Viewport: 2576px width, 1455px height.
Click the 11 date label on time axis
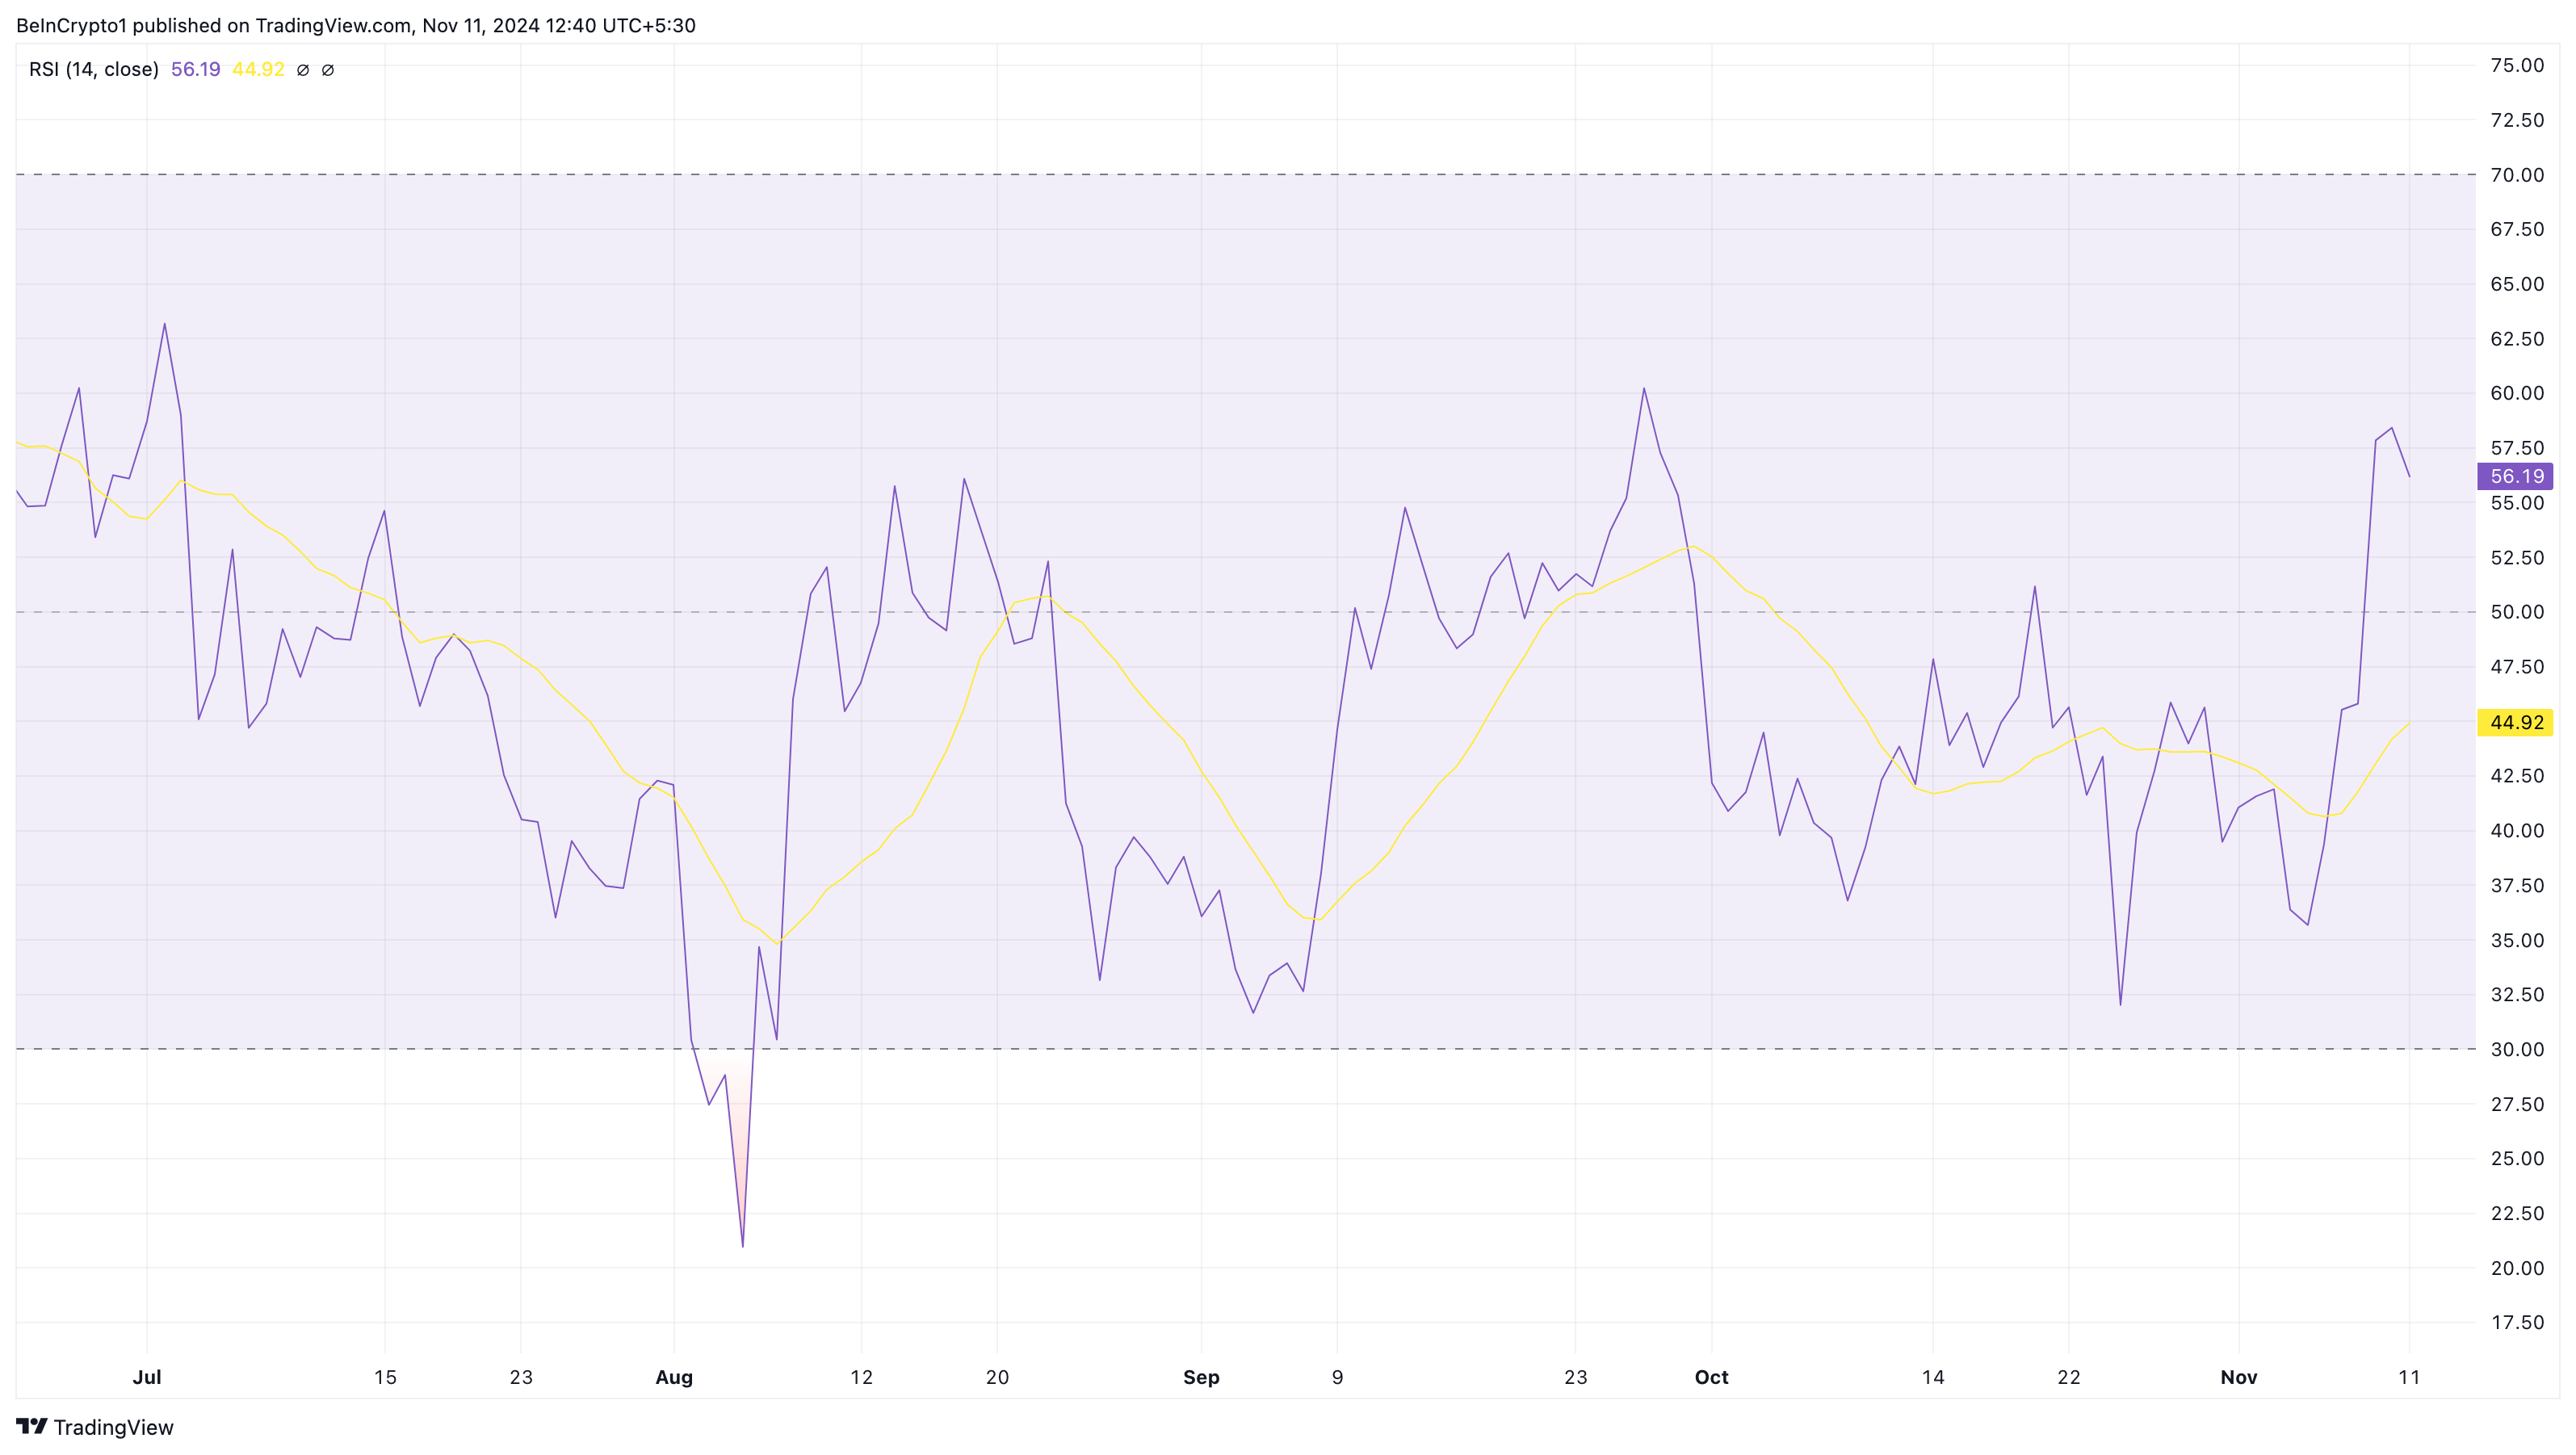(2409, 1377)
